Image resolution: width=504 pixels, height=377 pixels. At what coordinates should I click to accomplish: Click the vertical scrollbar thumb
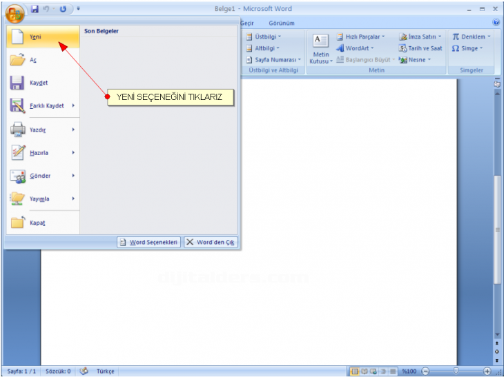click(497, 229)
